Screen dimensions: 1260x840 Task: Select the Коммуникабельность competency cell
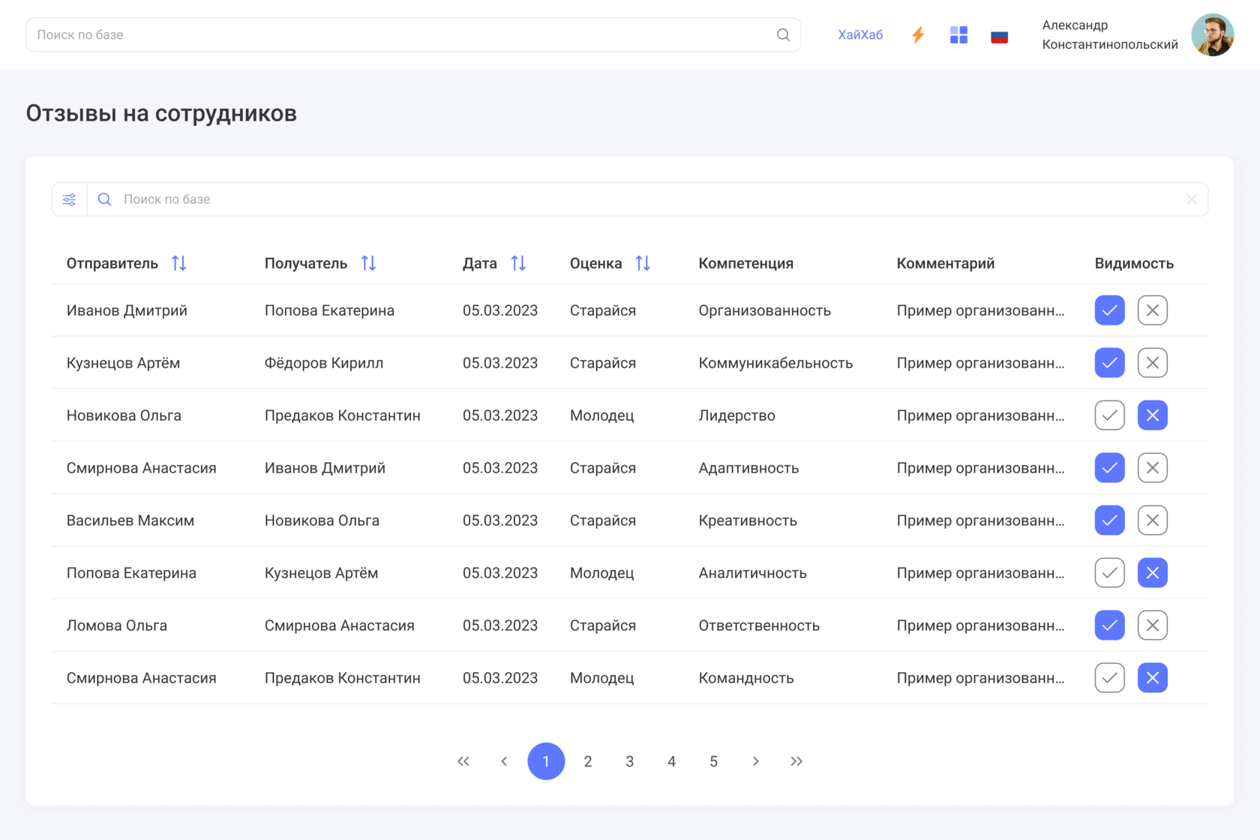click(775, 363)
